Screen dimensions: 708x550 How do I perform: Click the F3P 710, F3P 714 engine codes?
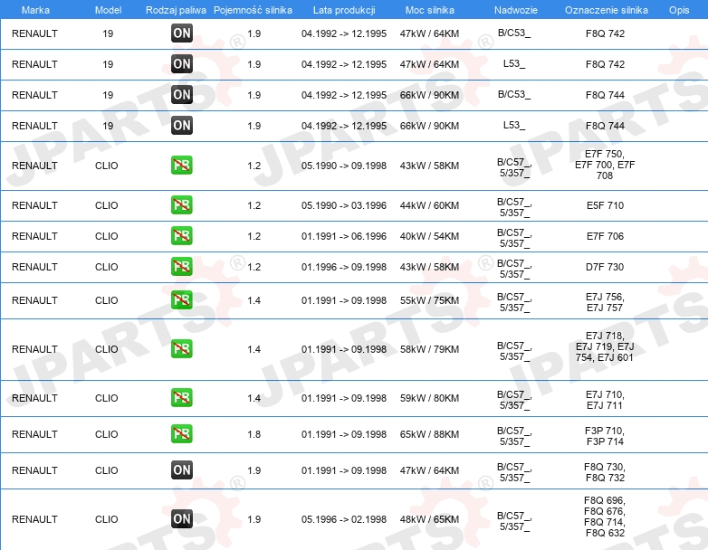(605, 436)
